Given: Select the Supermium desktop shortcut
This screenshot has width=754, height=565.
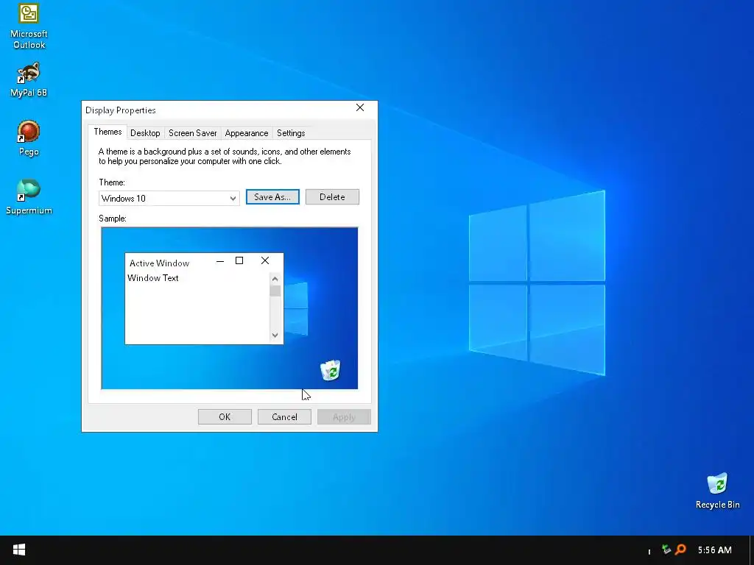Looking at the screenshot, I should pos(29,197).
